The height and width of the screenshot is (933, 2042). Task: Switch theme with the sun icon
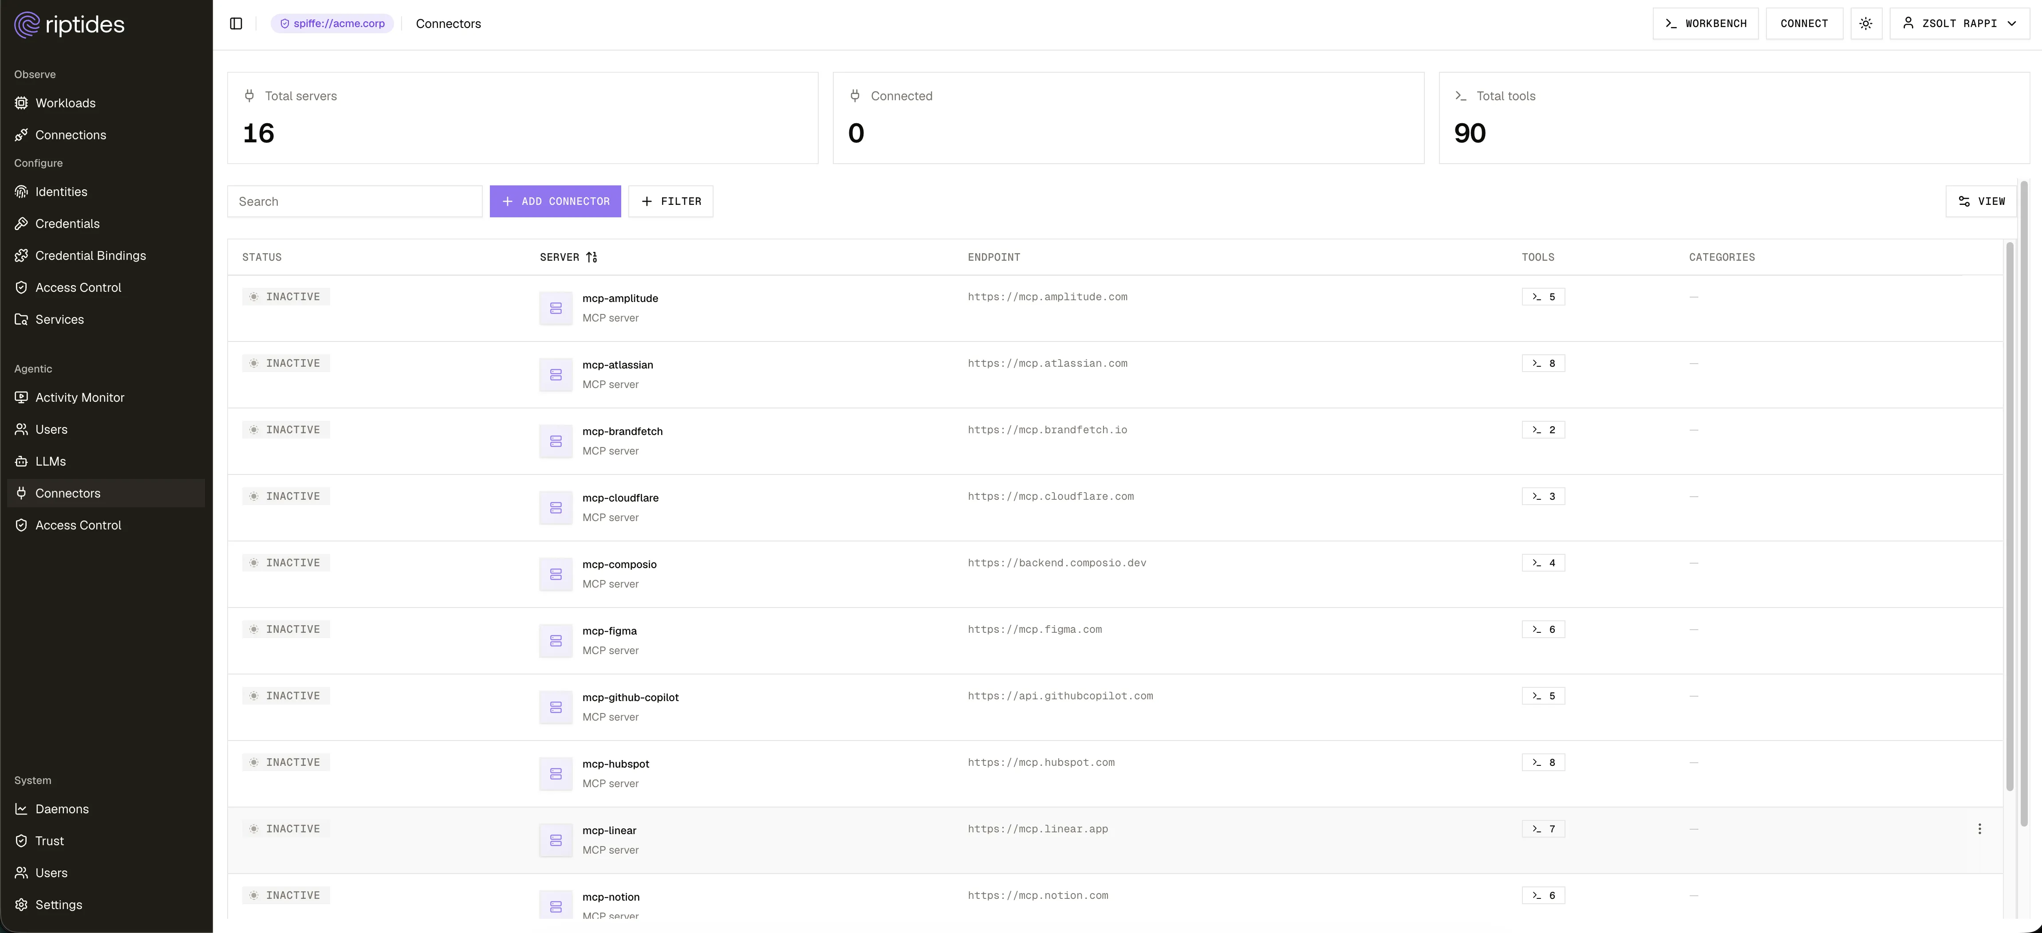[x=1866, y=24]
